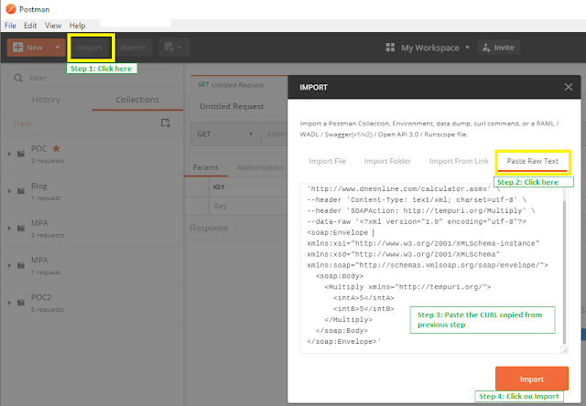Expand the MPA collection with 1 request
Viewport: 586px width, 406px height.
(9, 265)
